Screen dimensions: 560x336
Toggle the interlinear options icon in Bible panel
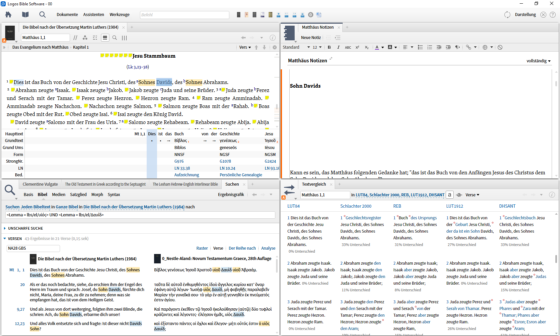(95, 38)
